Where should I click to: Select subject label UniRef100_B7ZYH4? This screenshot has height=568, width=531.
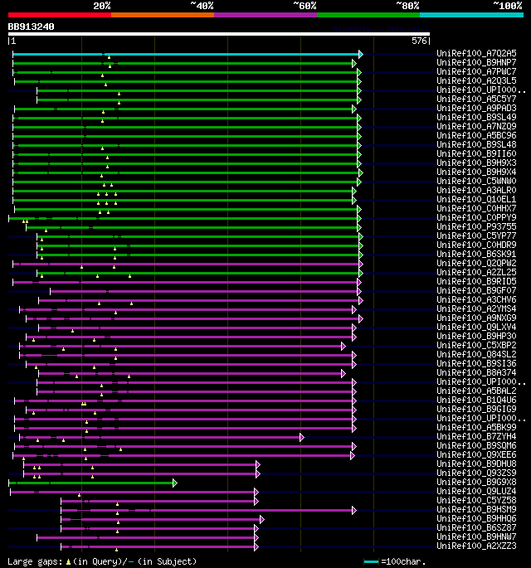[476, 436]
